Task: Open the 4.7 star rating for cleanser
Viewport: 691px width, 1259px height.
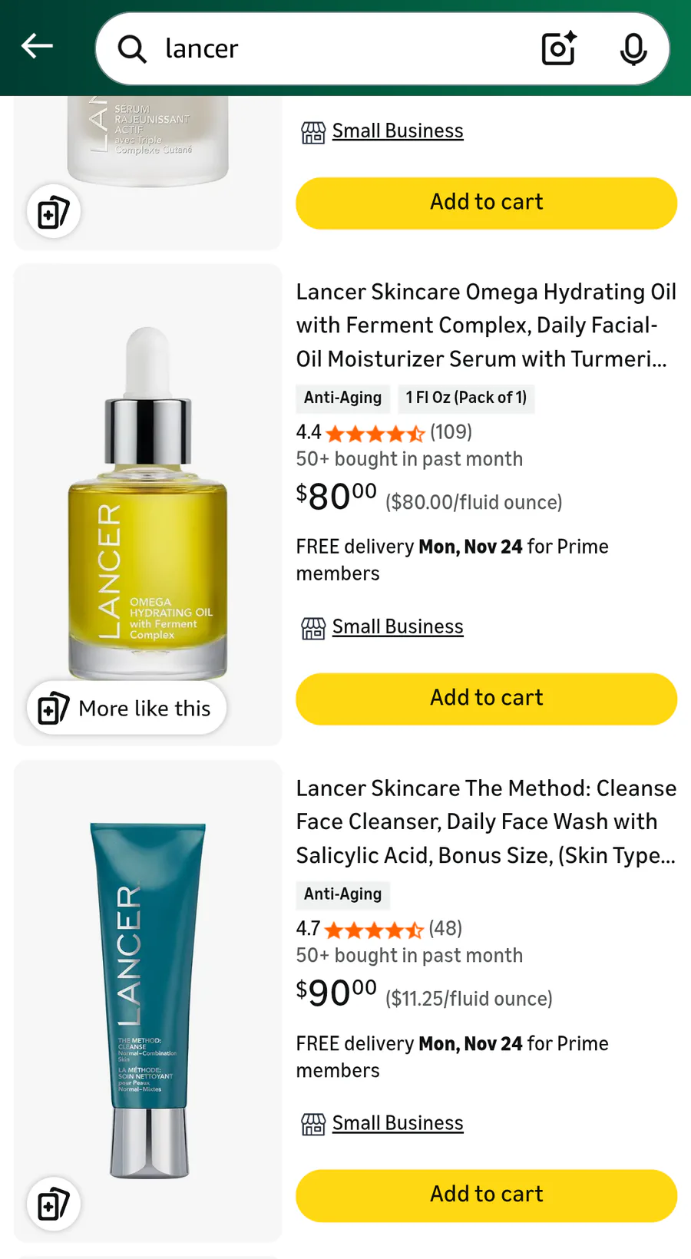Action: coord(379,929)
